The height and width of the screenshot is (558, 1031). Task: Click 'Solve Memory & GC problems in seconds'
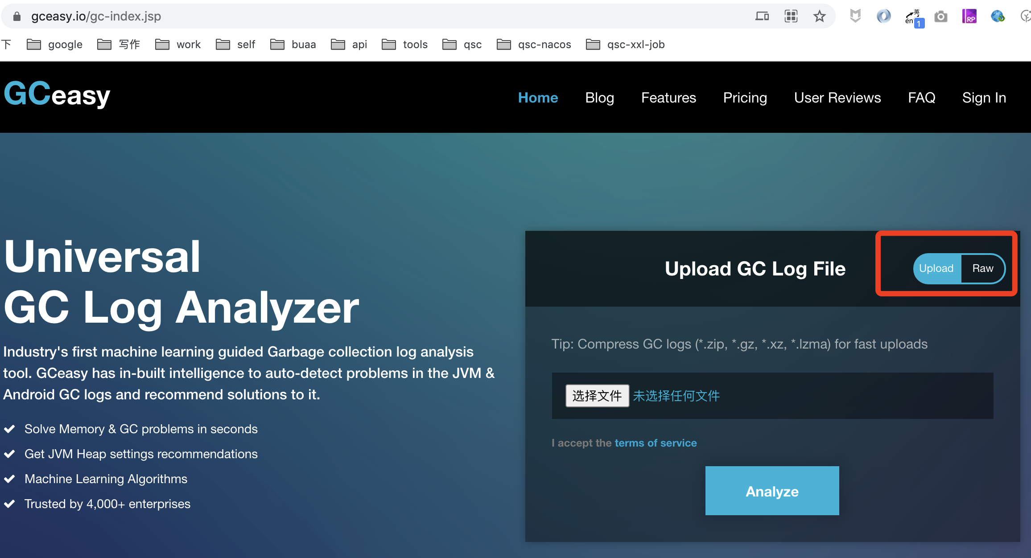coord(141,429)
